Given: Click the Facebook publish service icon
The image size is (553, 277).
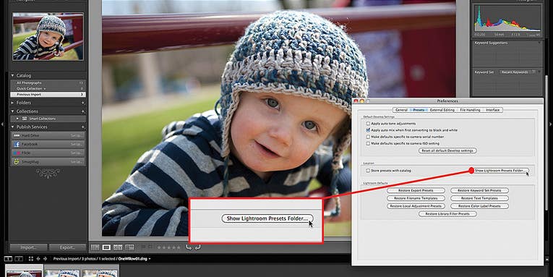Looking at the screenshot, I should (x=17, y=144).
